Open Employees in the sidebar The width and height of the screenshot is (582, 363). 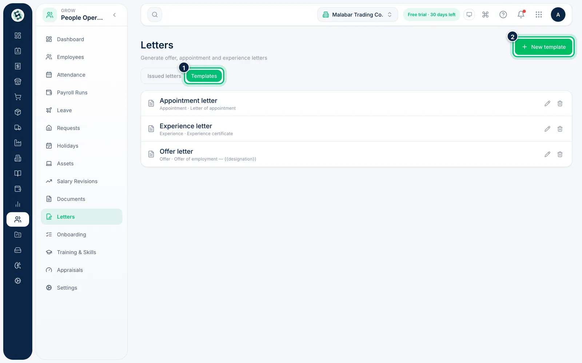(81, 57)
